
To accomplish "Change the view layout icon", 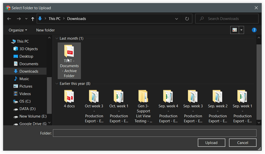I will coord(235,30).
